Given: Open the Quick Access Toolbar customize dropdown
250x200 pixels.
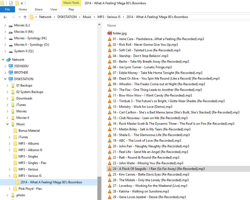Looking at the screenshot, I should pos(22,3).
